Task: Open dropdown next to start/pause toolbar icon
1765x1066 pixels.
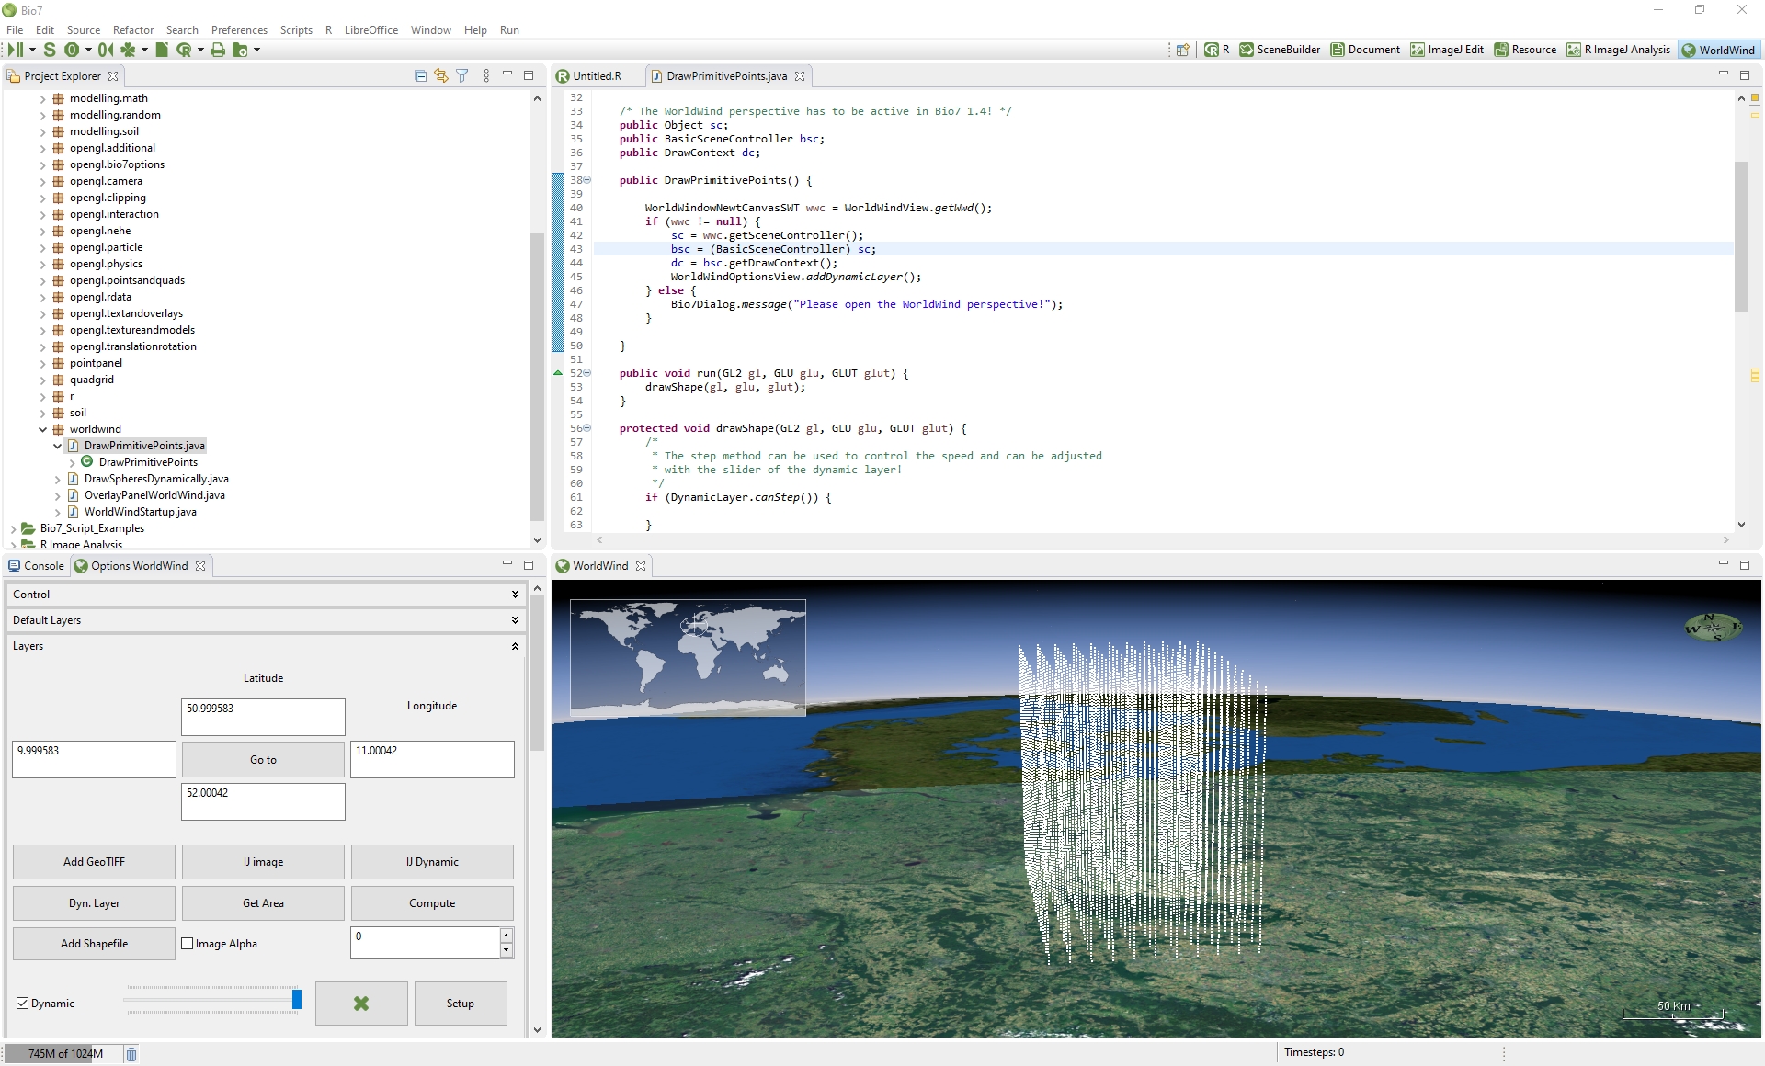Action: click(32, 50)
